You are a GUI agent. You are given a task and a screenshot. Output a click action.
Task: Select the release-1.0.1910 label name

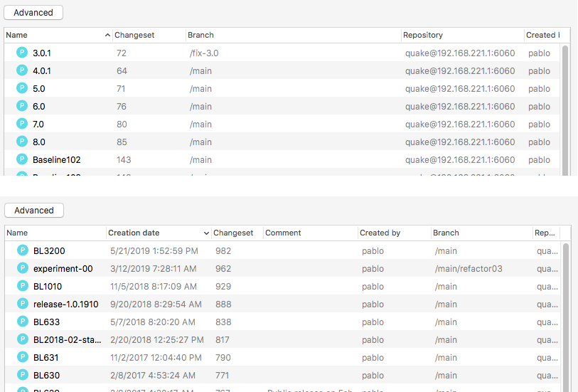tap(66, 304)
